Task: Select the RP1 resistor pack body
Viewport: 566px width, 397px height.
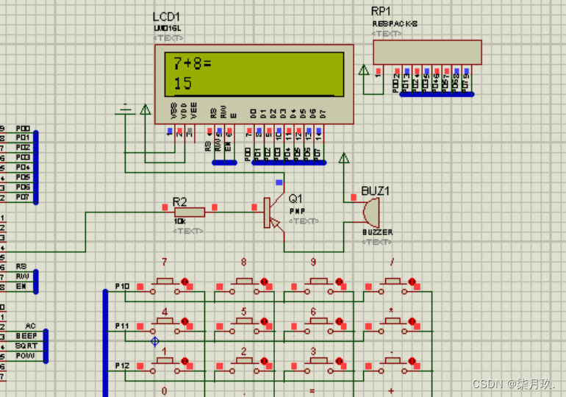Action: (x=427, y=52)
